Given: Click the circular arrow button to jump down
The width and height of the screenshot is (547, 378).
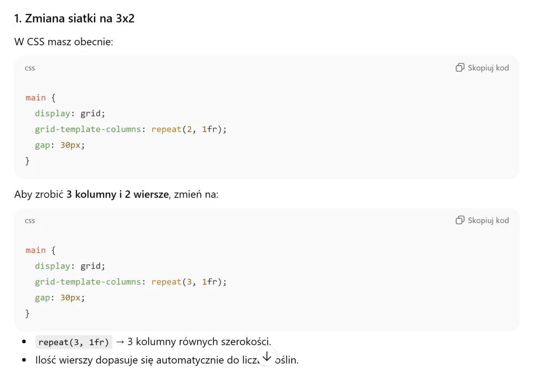Looking at the screenshot, I should (266, 356).
